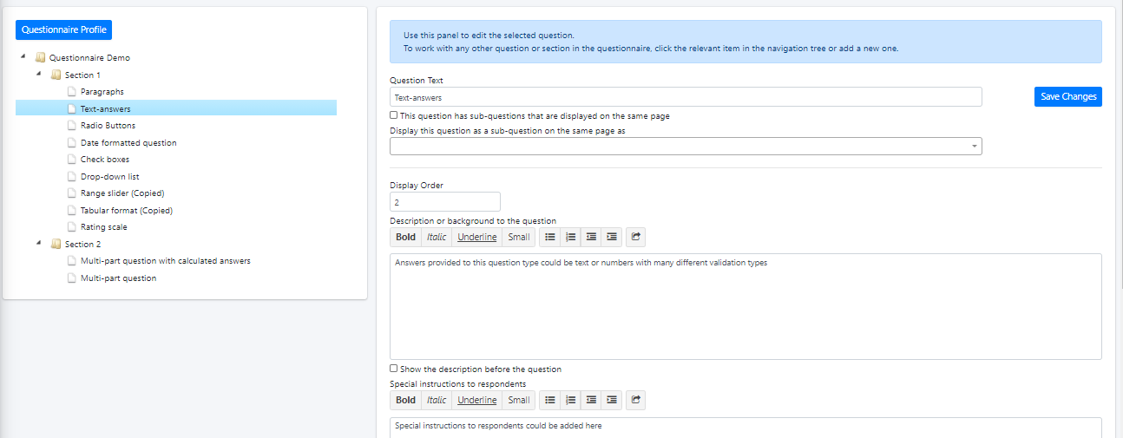The image size is (1123, 438).
Task: Toggle Italic in the Description toolbar
Action: pyautogui.click(x=437, y=237)
